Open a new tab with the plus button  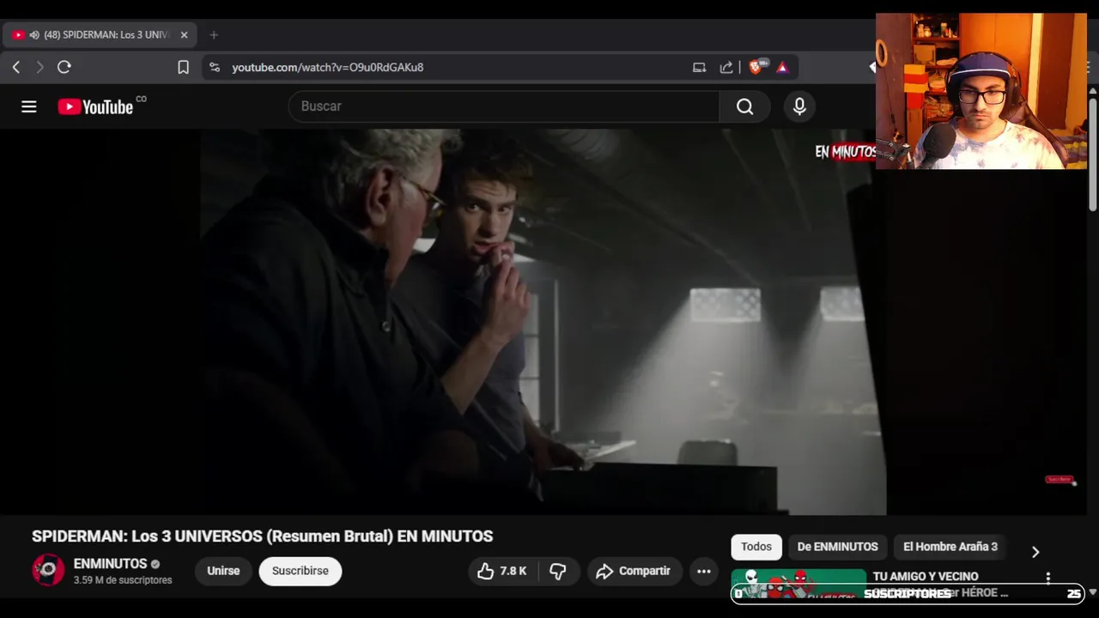(x=214, y=35)
